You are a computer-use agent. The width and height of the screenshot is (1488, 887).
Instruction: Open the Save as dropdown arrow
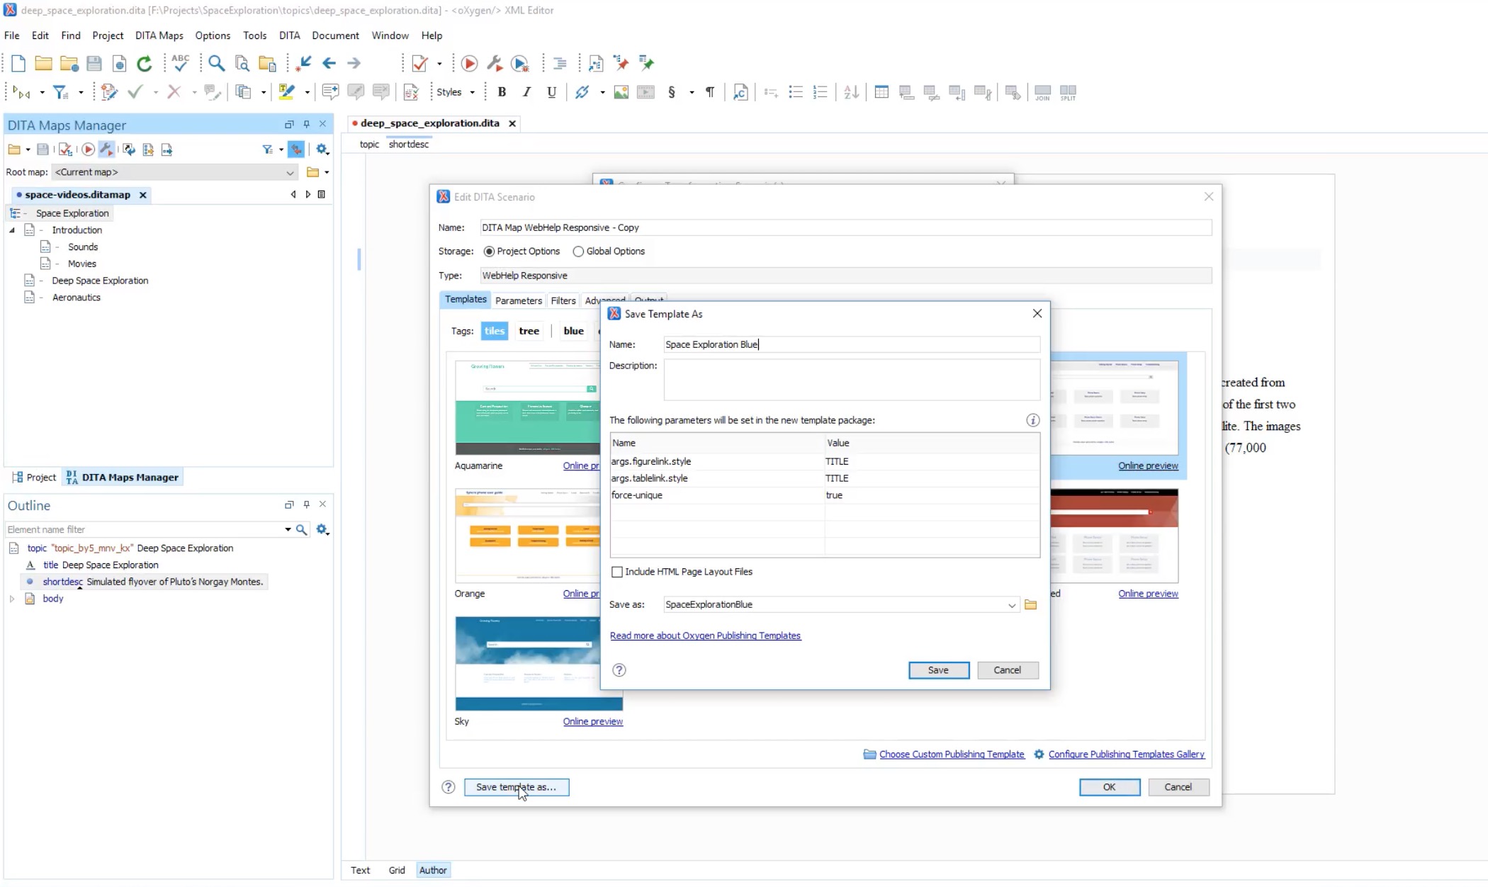(1011, 605)
